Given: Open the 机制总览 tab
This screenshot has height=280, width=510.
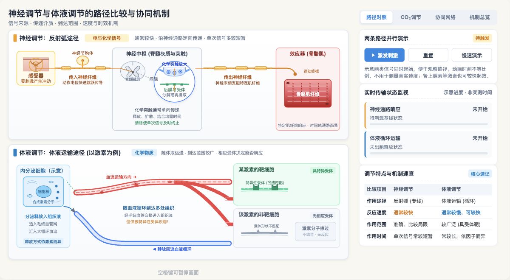Looking at the screenshot, I should [x=479, y=17].
